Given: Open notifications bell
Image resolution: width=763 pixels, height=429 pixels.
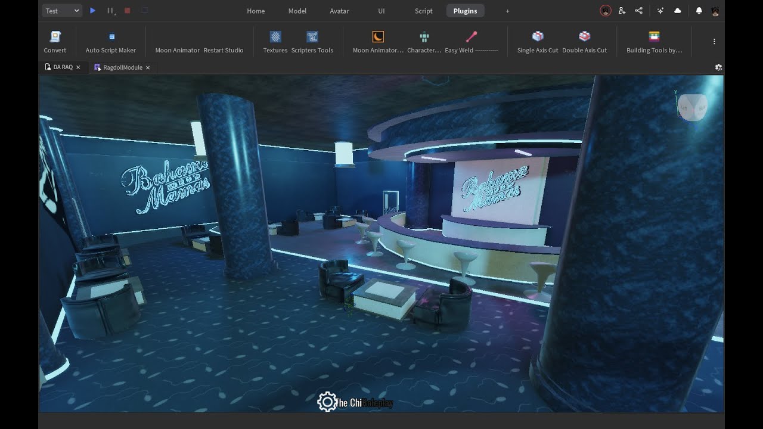Looking at the screenshot, I should click(x=699, y=11).
